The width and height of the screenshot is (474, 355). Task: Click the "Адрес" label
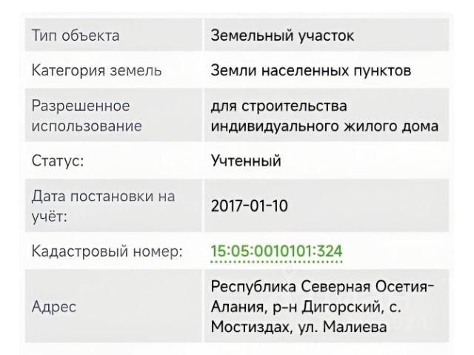tap(53, 306)
